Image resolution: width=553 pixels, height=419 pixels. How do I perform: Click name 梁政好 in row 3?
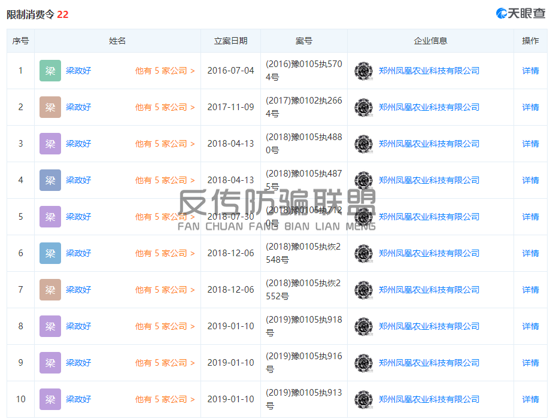click(78, 144)
